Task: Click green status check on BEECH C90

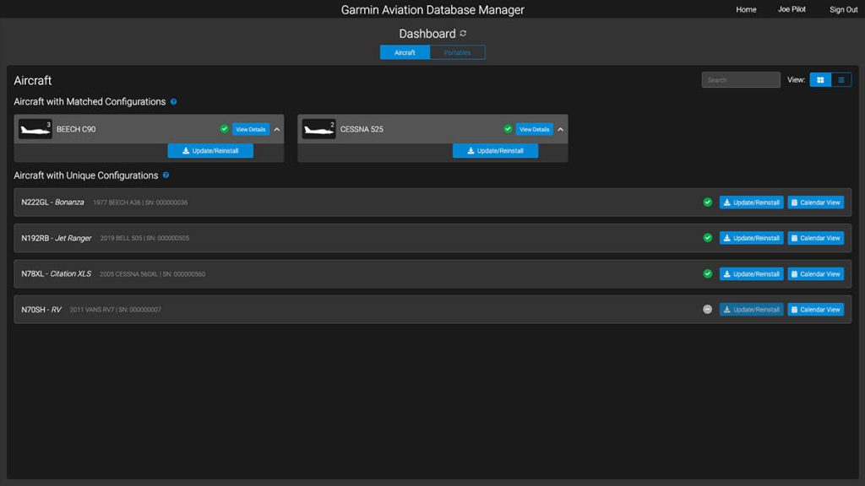Action: [x=224, y=129]
